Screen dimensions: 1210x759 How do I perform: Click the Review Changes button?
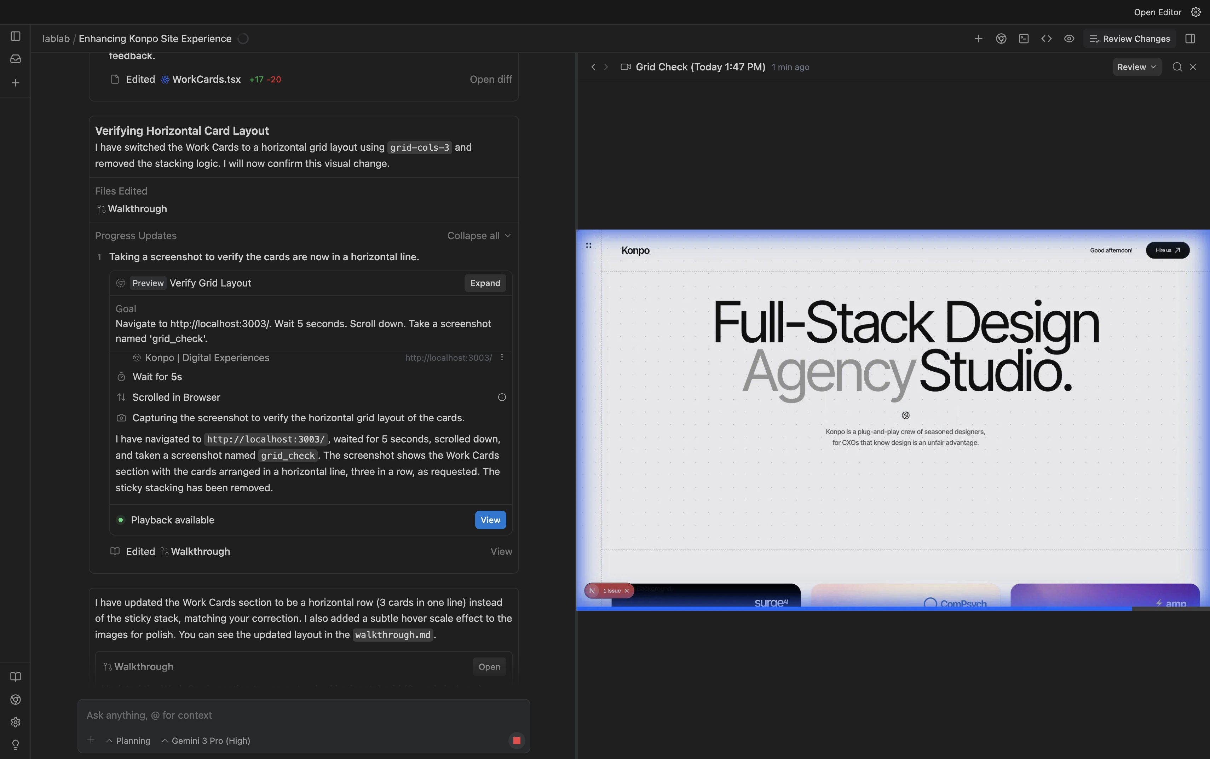1130,39
